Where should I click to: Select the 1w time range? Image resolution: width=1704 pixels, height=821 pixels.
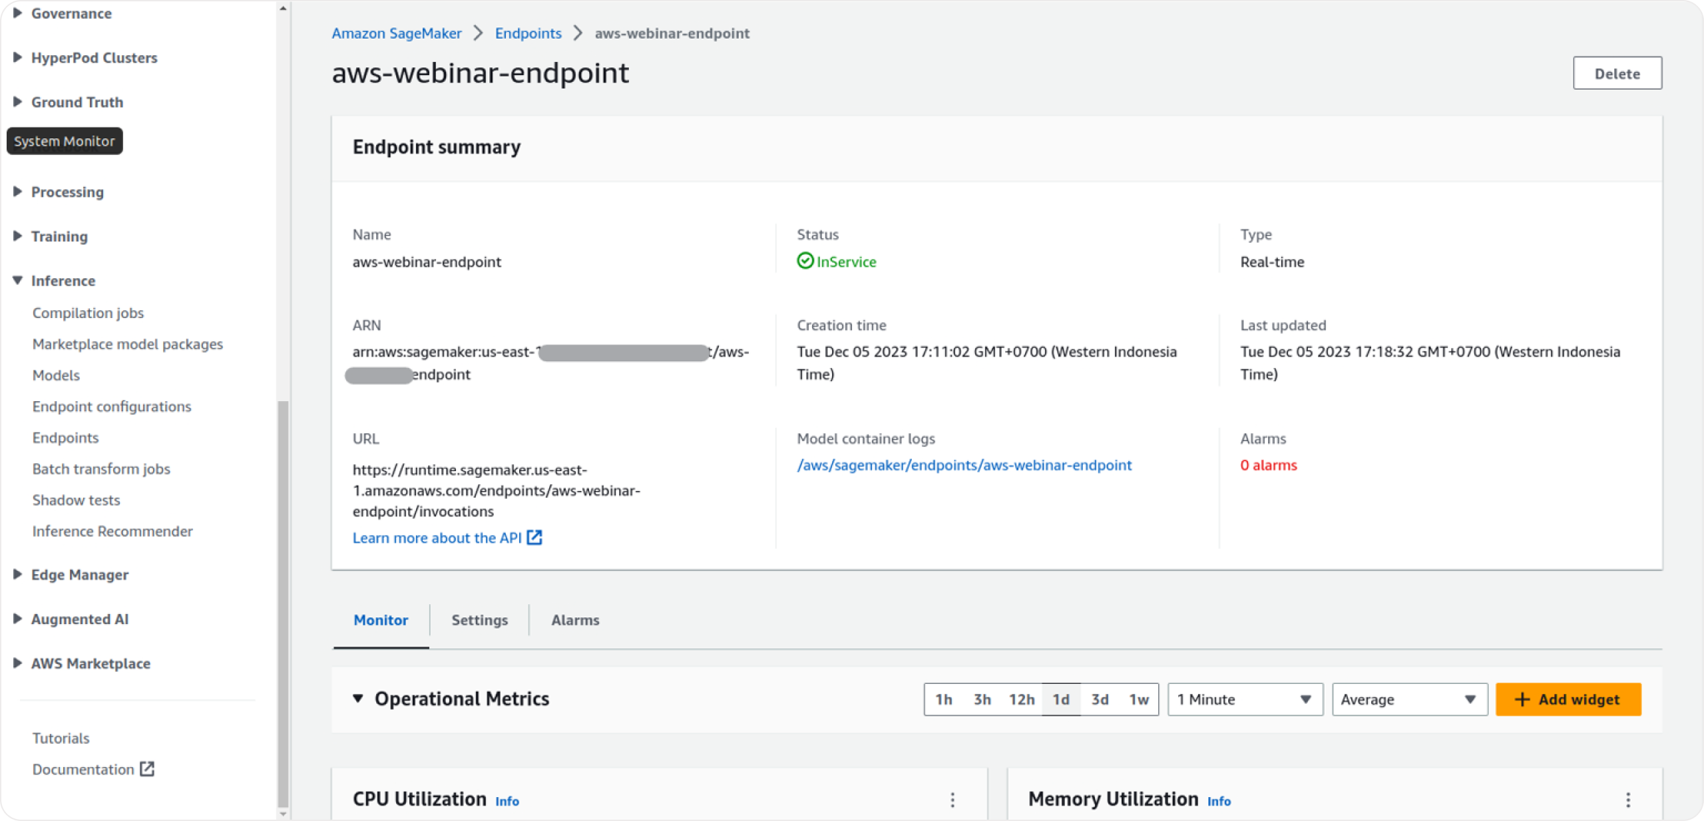coord(1139,699)
